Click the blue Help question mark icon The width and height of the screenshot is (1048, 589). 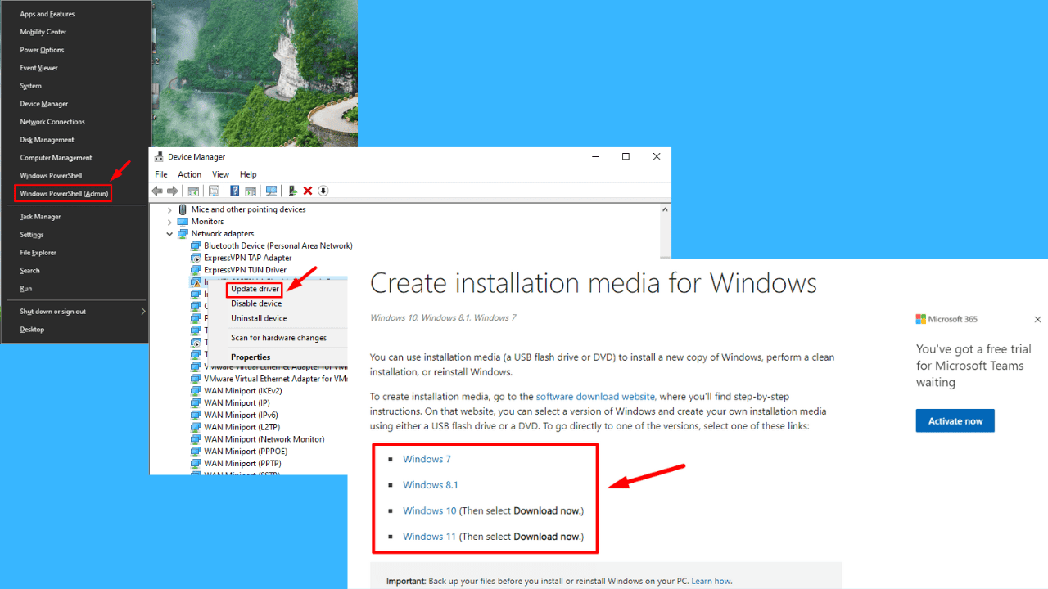(x=234, y=191)
